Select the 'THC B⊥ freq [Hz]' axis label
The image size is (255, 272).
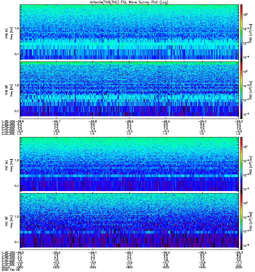(9, 165)
